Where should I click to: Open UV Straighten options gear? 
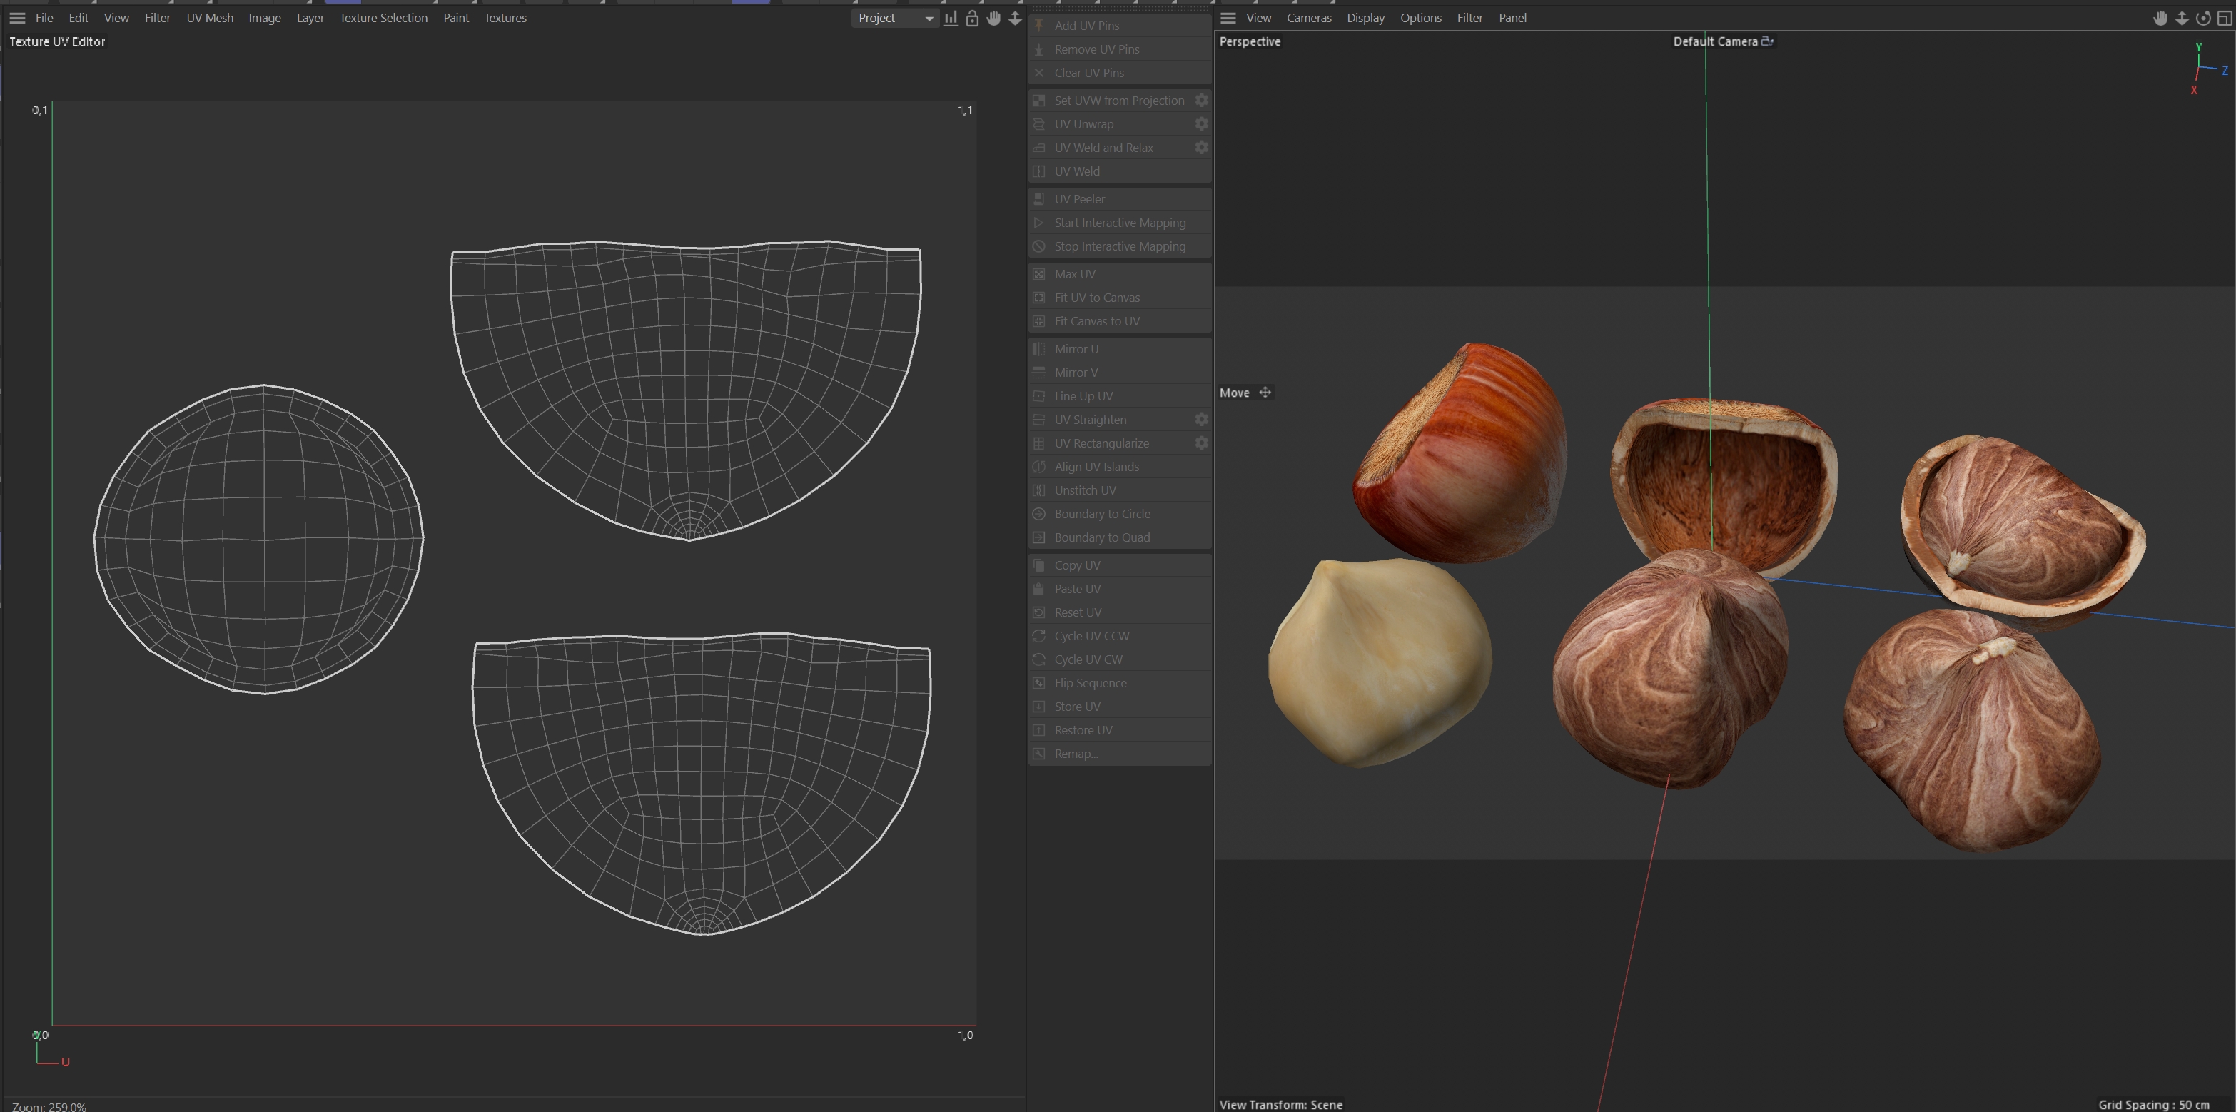[x=1201, y=419]
